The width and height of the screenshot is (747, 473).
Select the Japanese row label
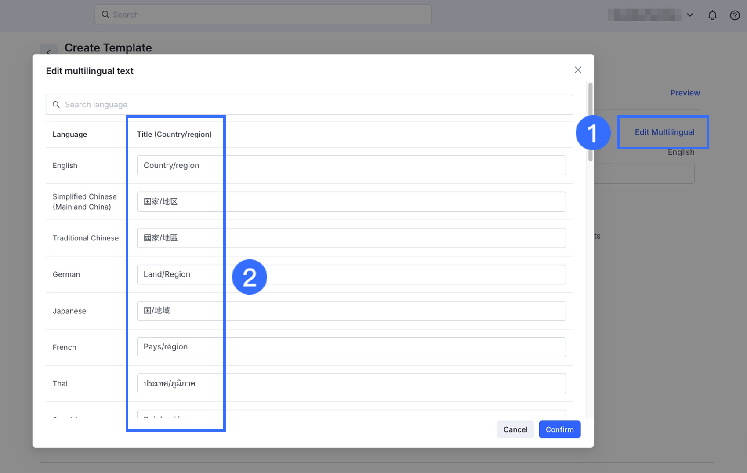pos(69,311)
